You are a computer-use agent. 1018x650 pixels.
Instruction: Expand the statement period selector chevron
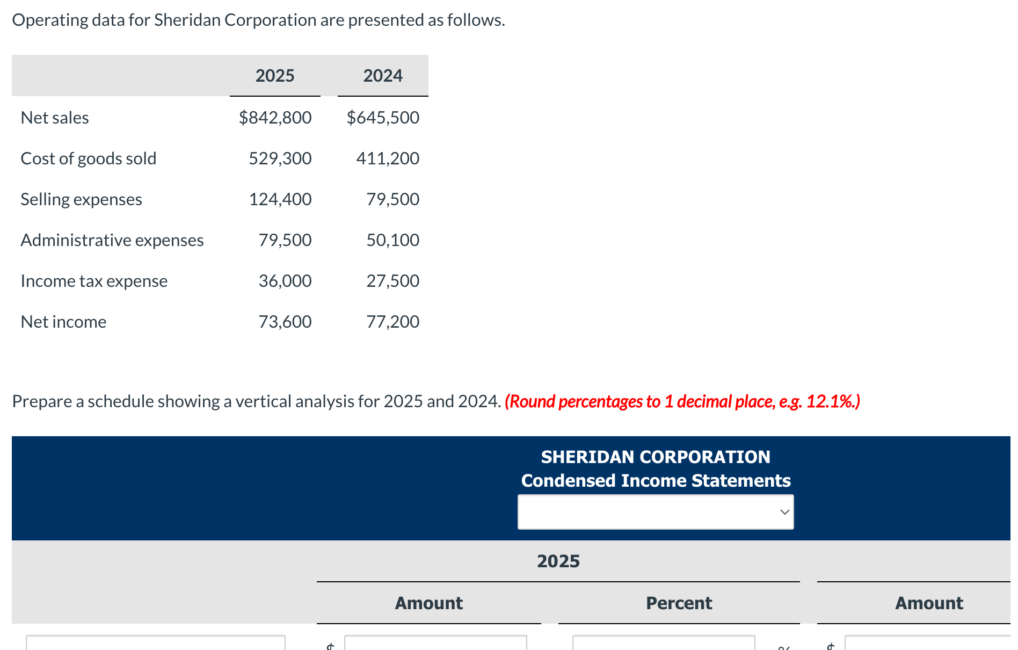coord(784,511)
